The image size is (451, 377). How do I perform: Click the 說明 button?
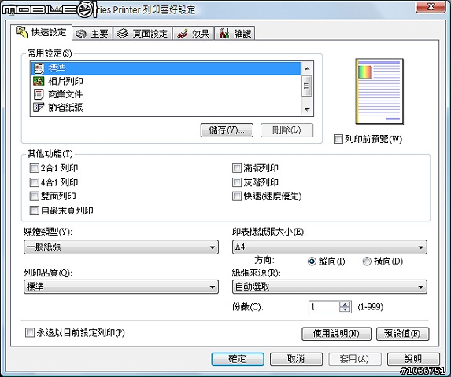tap(413, 359)
